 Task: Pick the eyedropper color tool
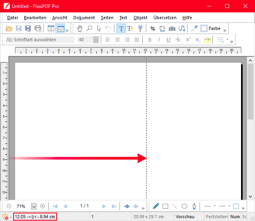pyautogui.click(x=194, y=28)
